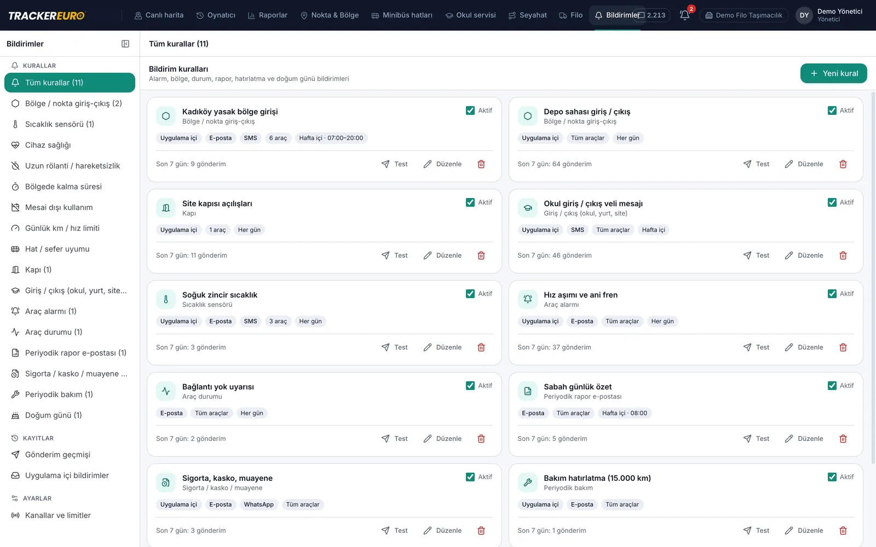Open Minibüs hatları menu
The image size is (876, 547).
coord(402,15)
